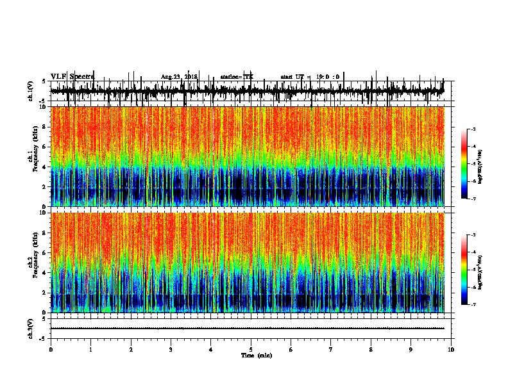Click the ch.2 frequency tick "6"
508x392 pixels.
[44, 253]
